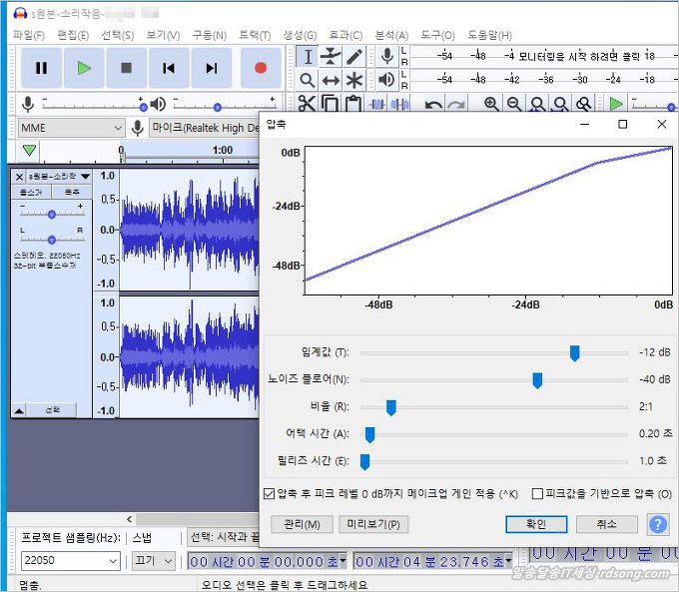Image resolution: width=679 pixels, height=592 pixels.
Task: Open the 효과(C) menu
Action: [345, 35]
